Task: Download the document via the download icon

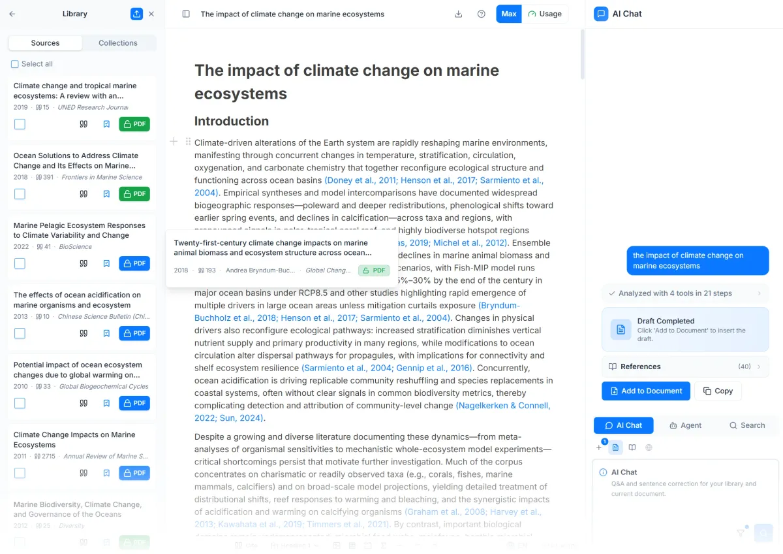Action: [x=459, y=14]
